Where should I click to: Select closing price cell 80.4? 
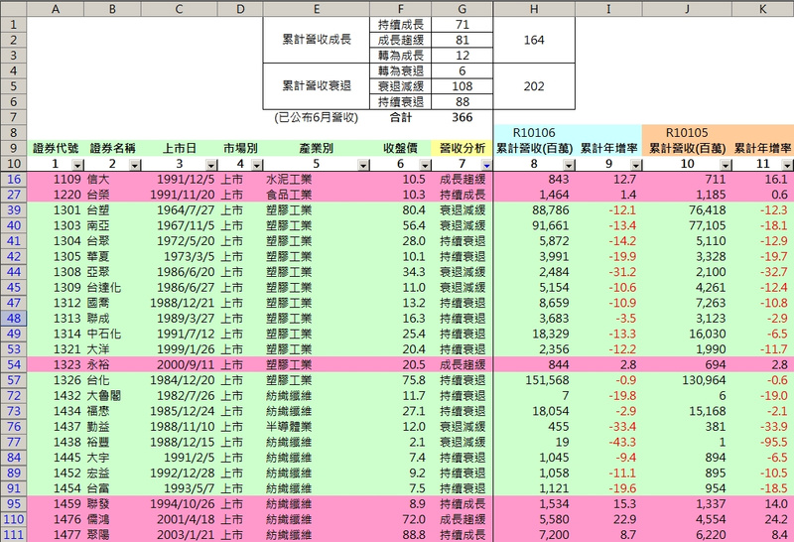click(x=401, y=210)
